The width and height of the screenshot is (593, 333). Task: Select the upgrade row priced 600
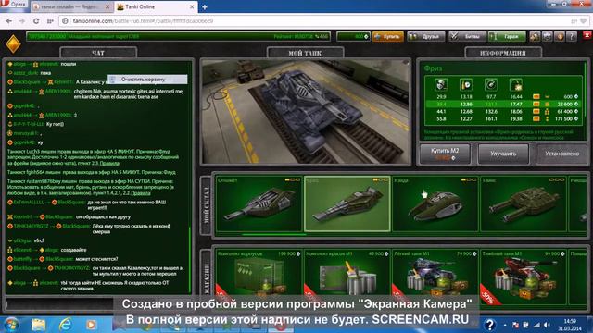point(504,96)
